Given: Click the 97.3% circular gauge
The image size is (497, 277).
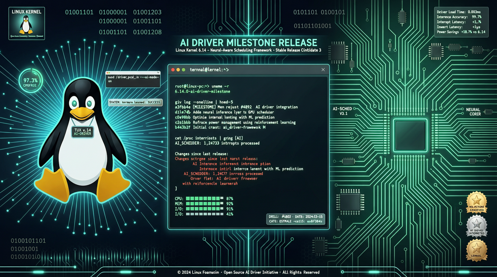Looking at the screenshot, I should (x=30, y=81).
